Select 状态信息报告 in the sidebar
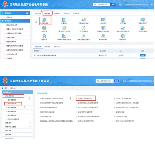The image size is (155, 148). click(x=12, y=115)
